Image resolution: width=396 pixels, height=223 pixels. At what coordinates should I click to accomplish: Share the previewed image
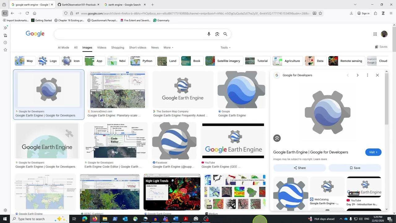point(299,168)
